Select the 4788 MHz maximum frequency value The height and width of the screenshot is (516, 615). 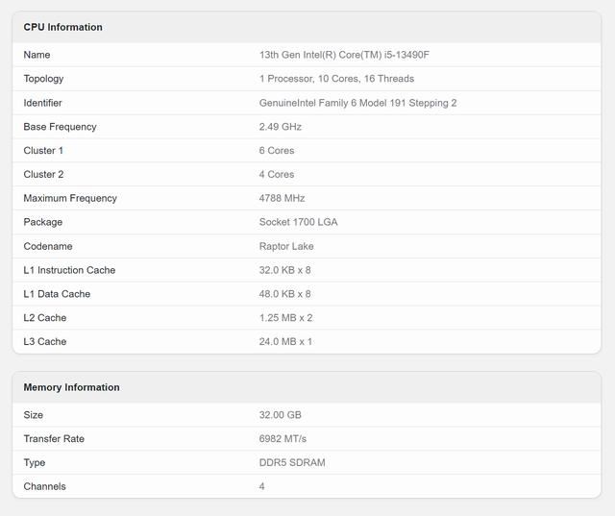click(282, 198)
